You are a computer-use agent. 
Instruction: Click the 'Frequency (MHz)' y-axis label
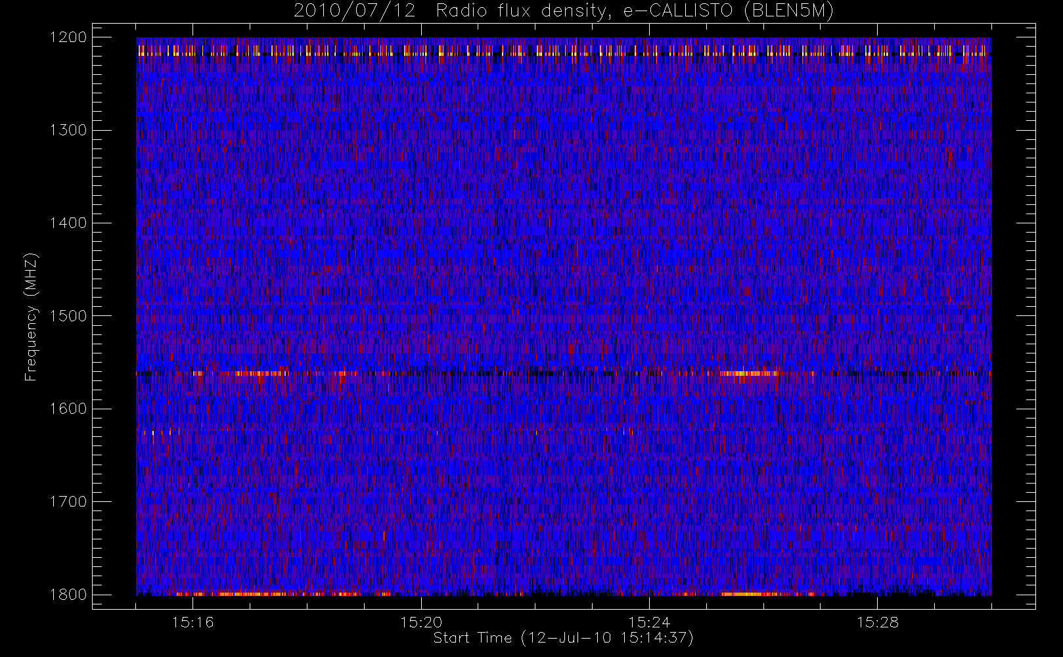click(30, 317)
